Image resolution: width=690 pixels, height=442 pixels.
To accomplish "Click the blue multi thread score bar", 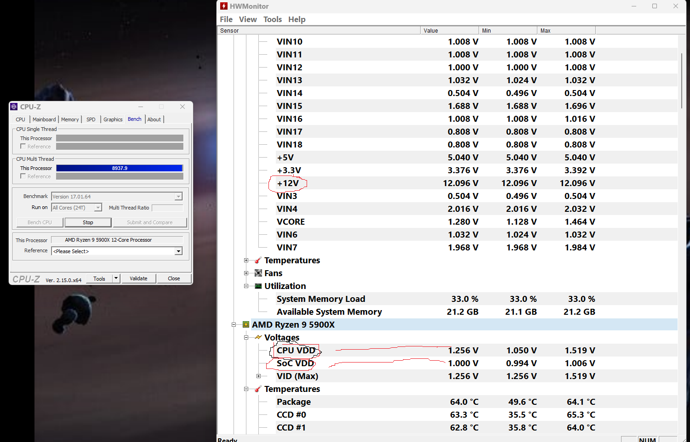I will [x=120, y=168].
